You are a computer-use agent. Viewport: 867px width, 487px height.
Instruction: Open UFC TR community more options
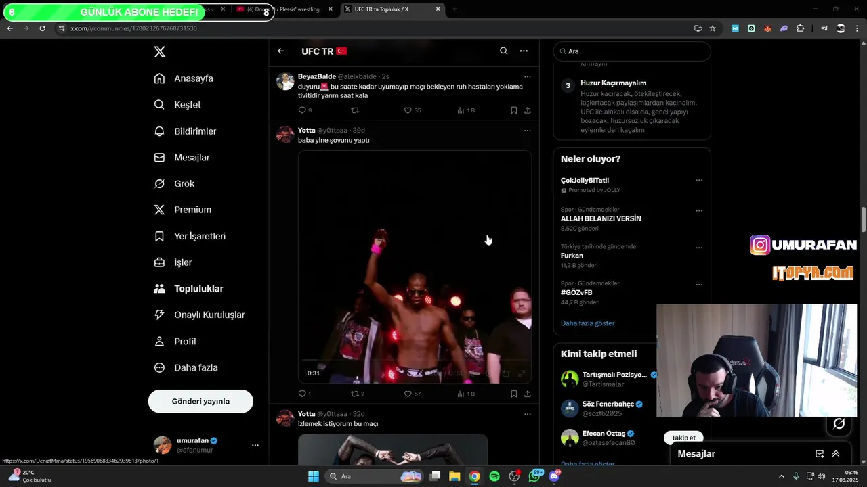point(524,51)
